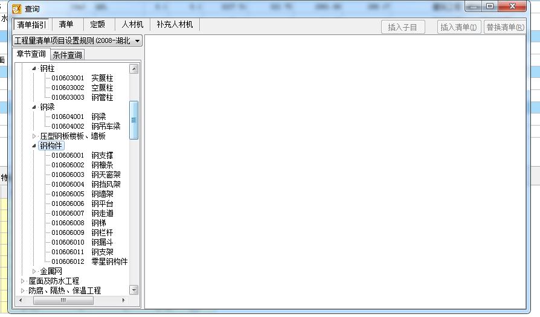Open the 清单 tab
The width and height of the screenshot is (540, 317).
(x=66, y=24)
